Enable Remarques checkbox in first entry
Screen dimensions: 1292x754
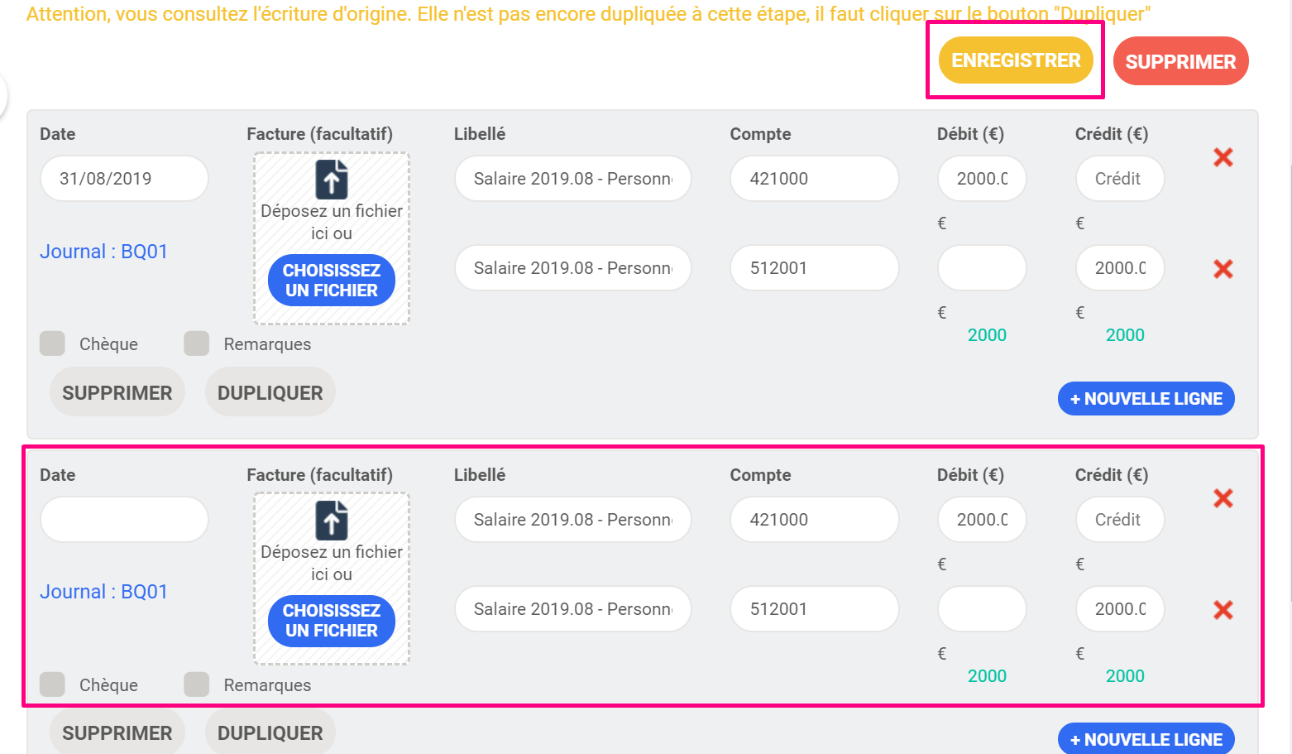(197, 343)
